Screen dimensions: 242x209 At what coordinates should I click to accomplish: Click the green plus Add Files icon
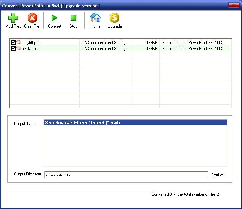[13, 18]
